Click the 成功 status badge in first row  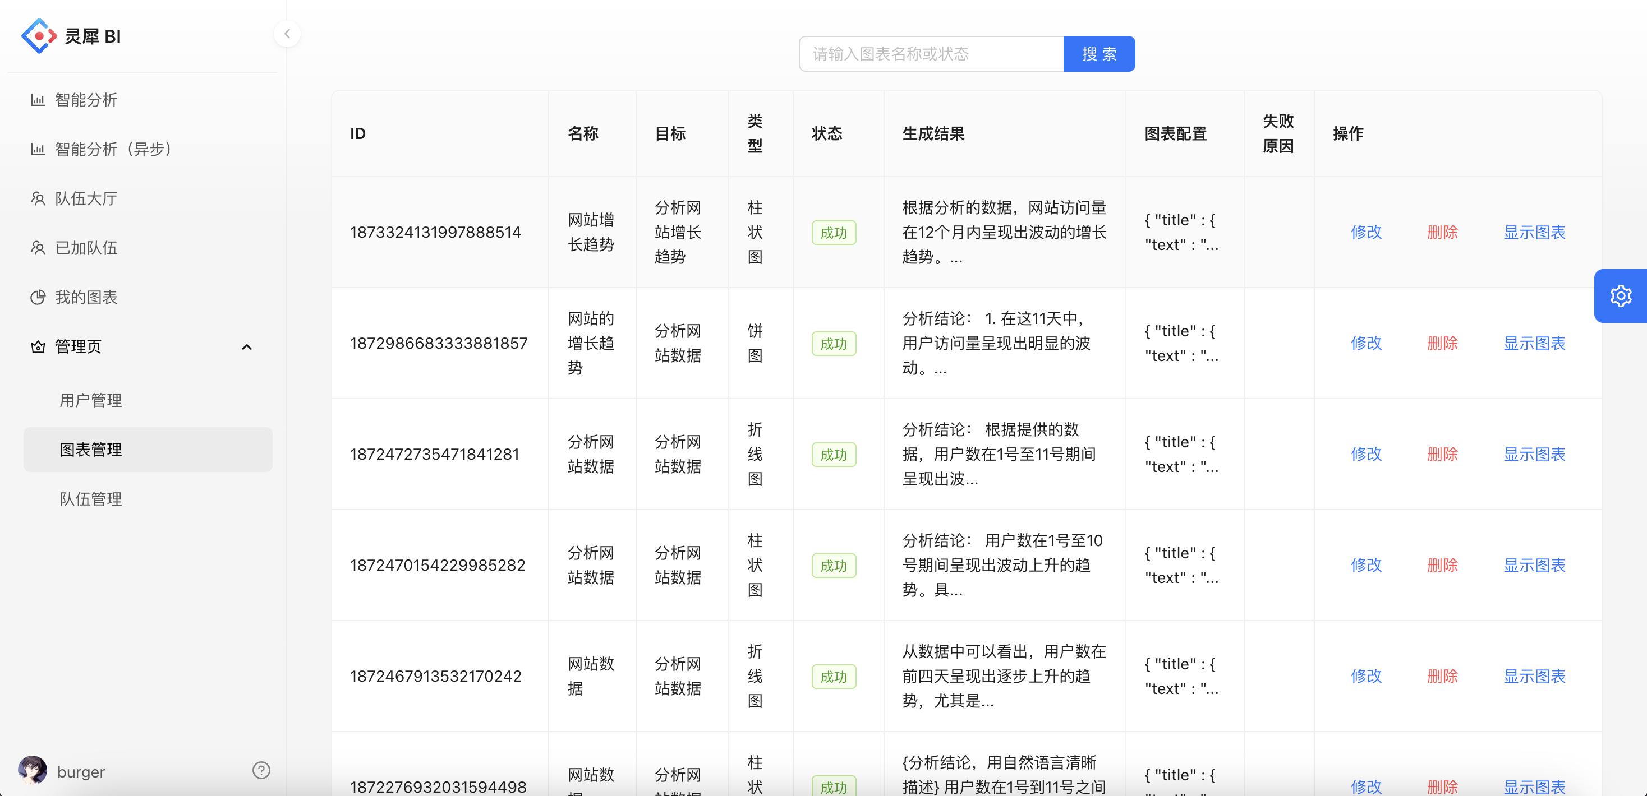click(x=833, y=232)
